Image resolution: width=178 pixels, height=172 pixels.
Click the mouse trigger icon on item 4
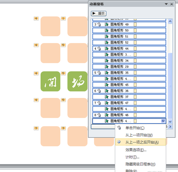pos(99,49)
